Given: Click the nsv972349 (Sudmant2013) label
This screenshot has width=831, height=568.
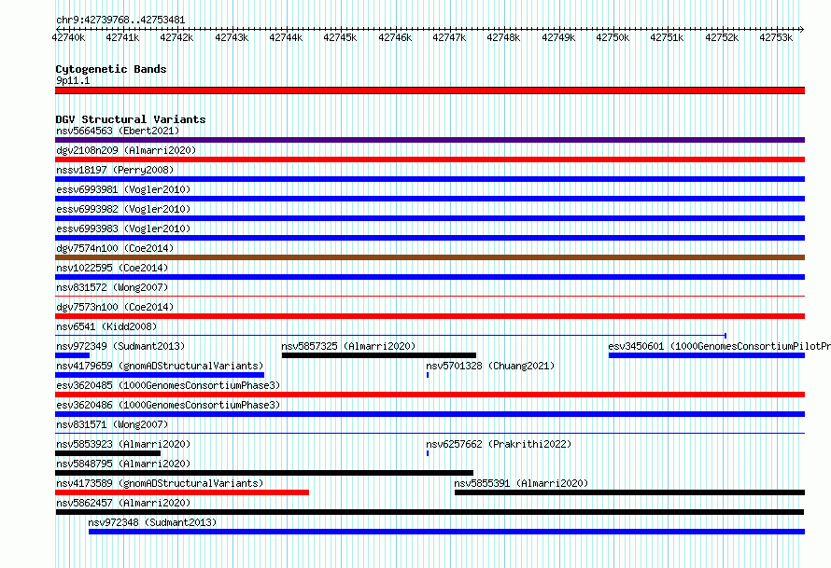Looking at the screenshot, I should [x=120, y=346].
